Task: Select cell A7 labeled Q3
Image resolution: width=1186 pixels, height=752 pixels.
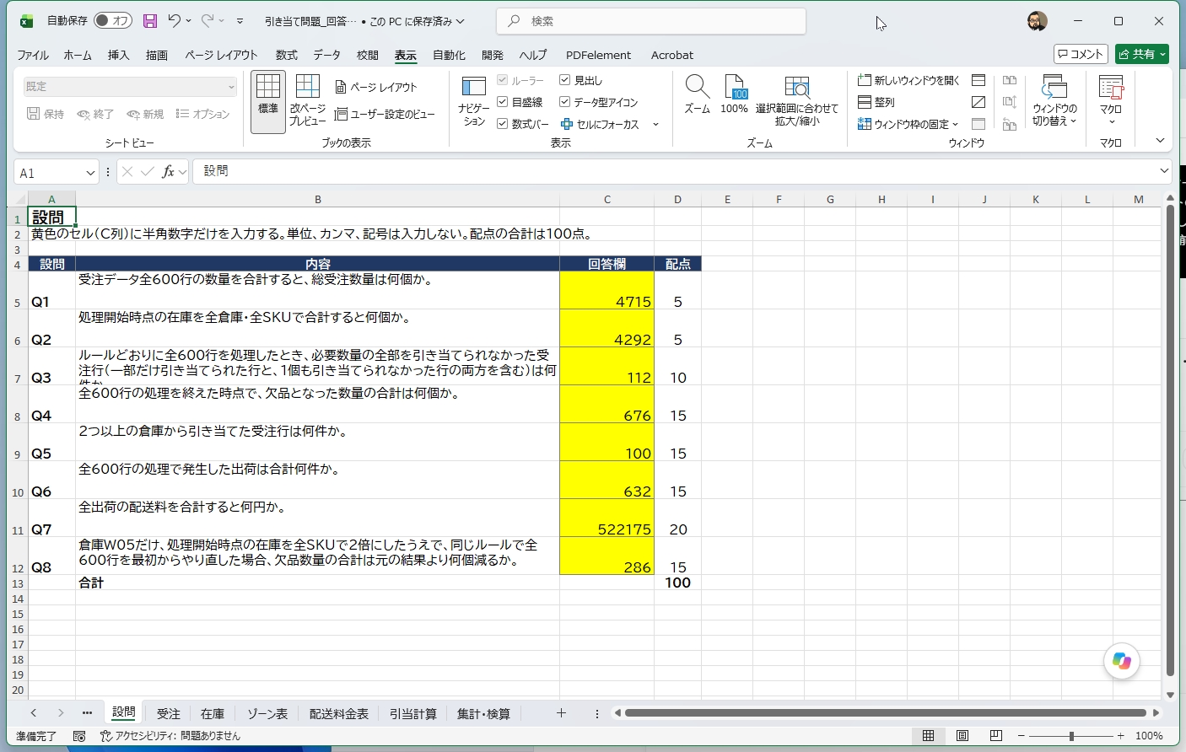Action: point(51,366)
